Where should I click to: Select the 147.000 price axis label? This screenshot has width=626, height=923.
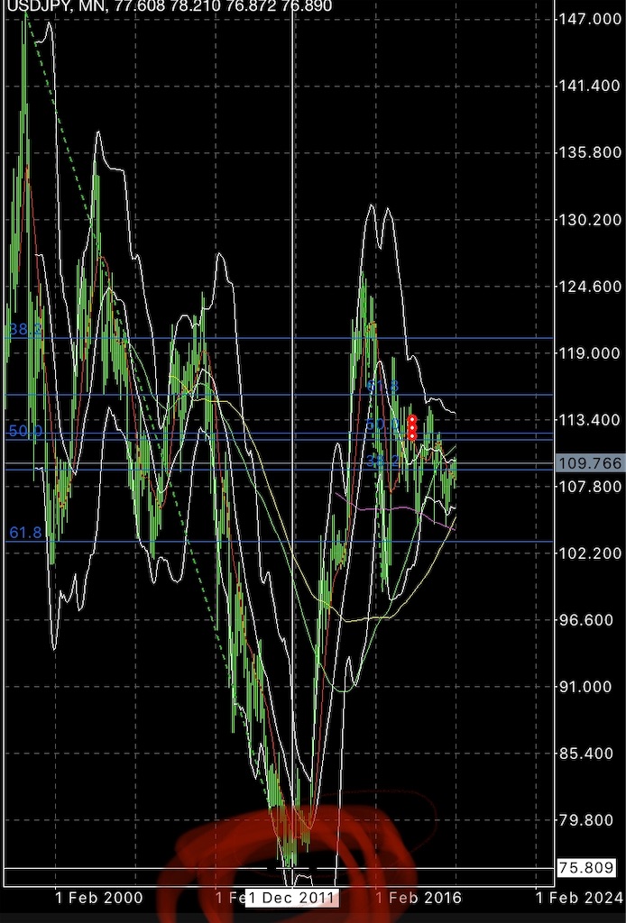[591, 19]
